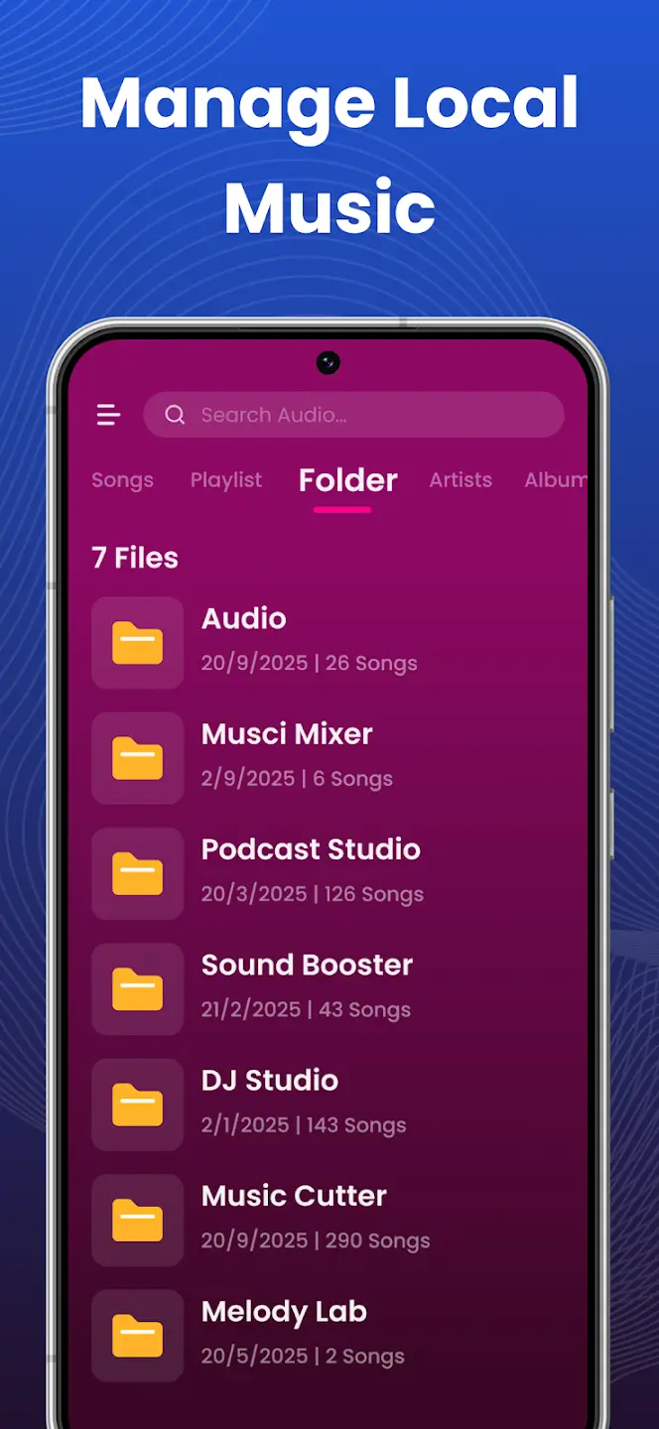Open the Melody Lab folder title
The image size is (659, 1429).
[x=284, y=1312]
